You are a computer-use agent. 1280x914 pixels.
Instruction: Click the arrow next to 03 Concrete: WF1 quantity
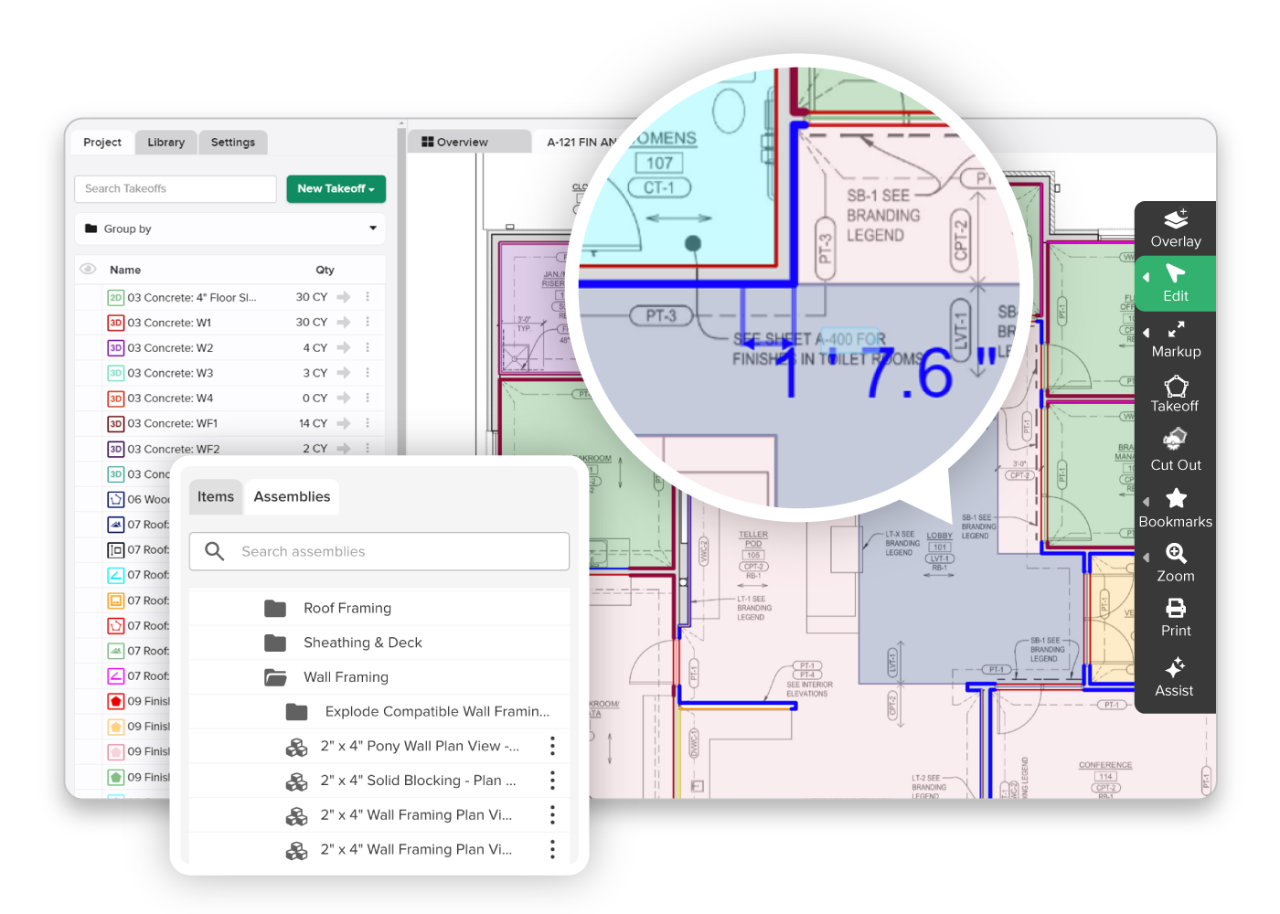(343, 423)
